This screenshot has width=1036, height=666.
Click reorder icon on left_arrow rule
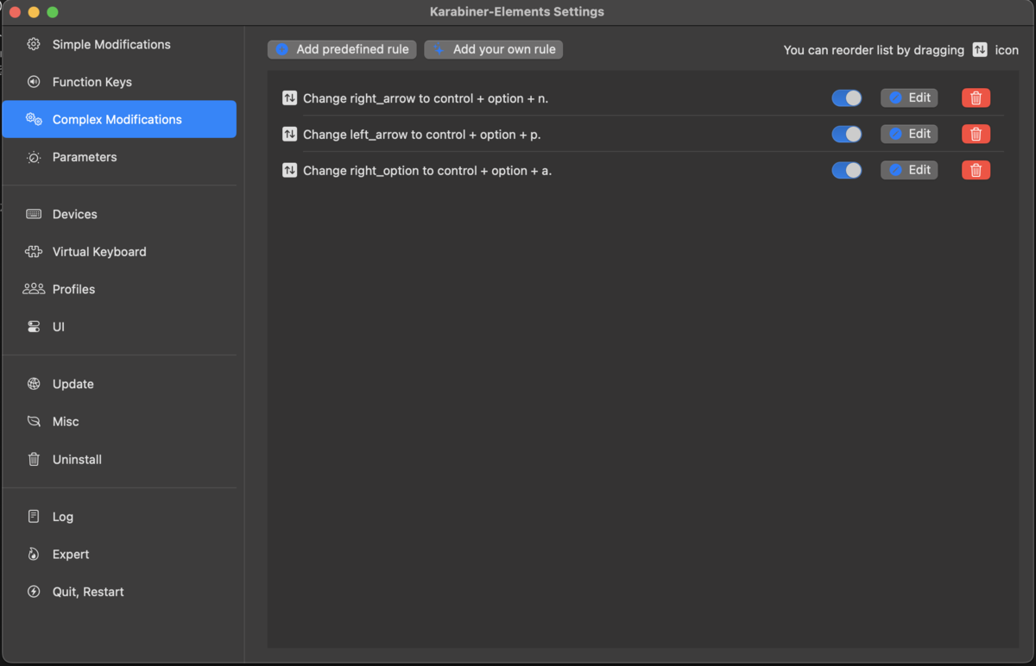tap(289, 135)
